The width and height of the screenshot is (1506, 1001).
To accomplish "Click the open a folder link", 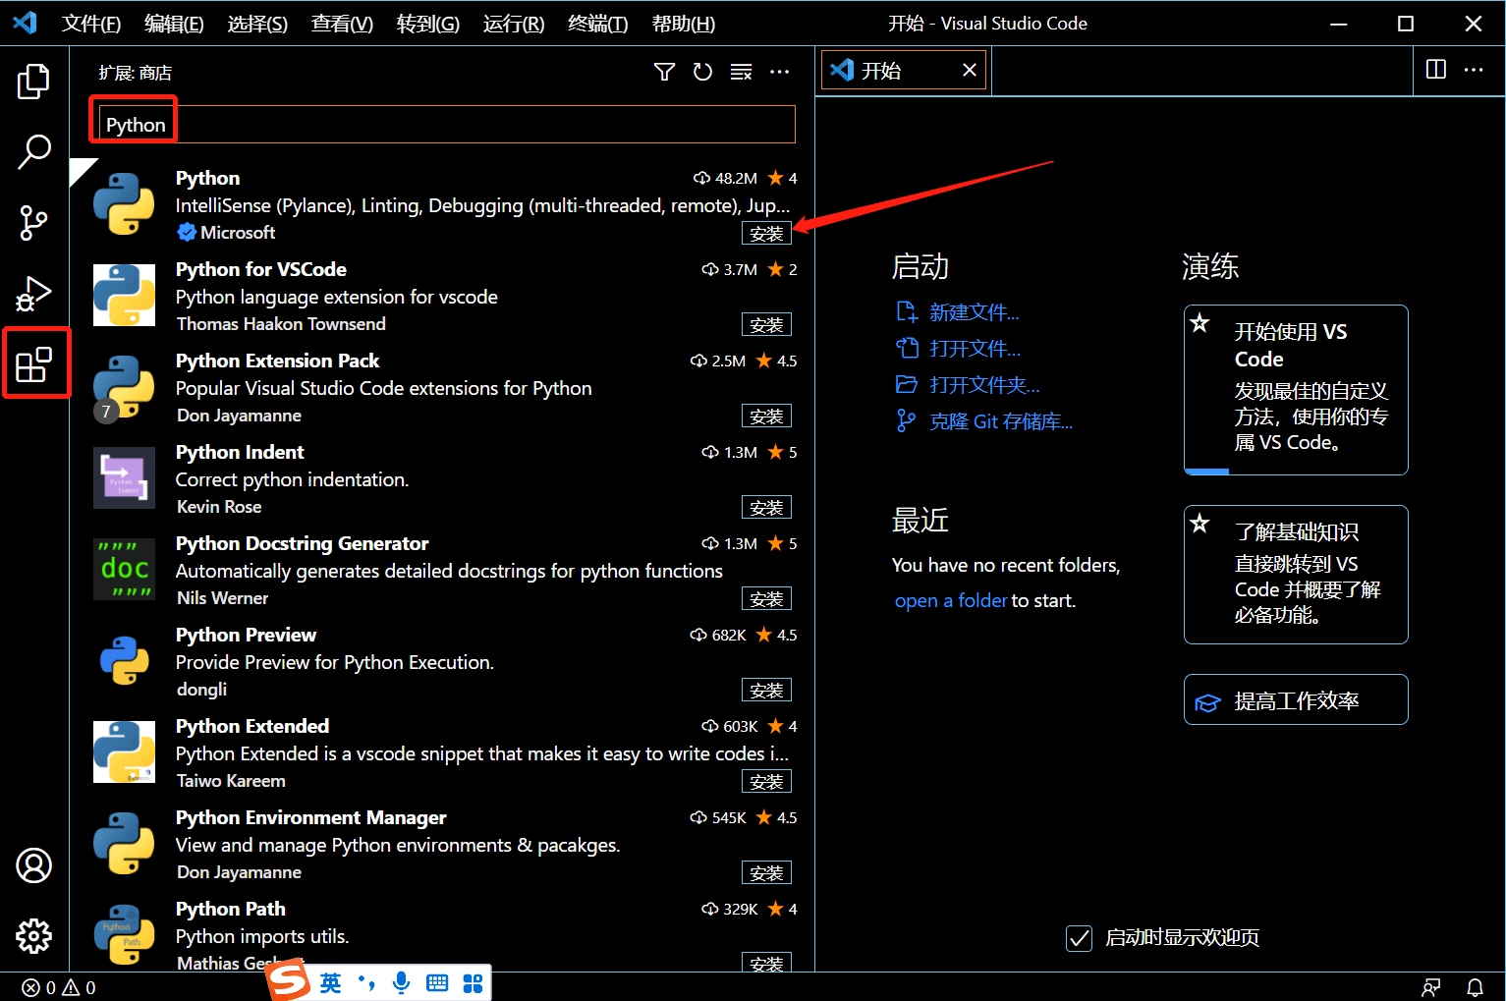I will (x=951, y=600).
